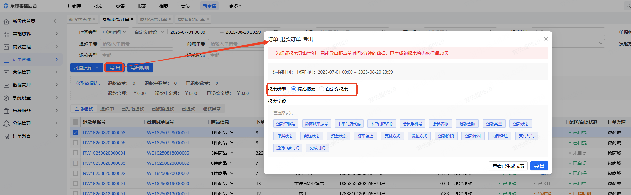
Task: Switch to the 已退款 tab
Action: pyautogui.click(x=188, y=109)
